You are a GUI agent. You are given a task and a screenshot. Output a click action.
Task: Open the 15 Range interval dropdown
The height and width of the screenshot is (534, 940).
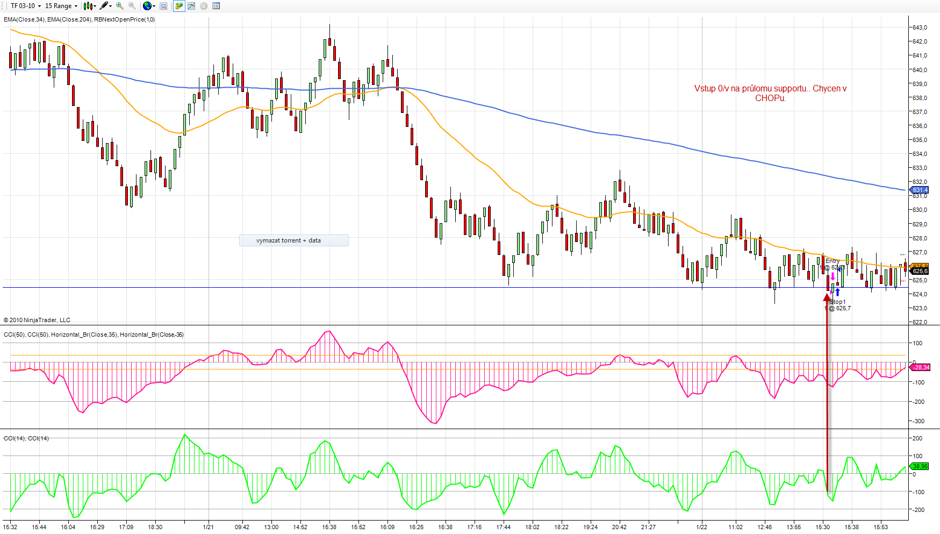click(x=61, y=6)
